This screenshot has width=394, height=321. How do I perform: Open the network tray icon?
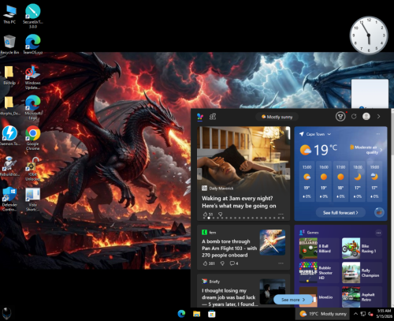pyautogui.click(x=363, y=314)
